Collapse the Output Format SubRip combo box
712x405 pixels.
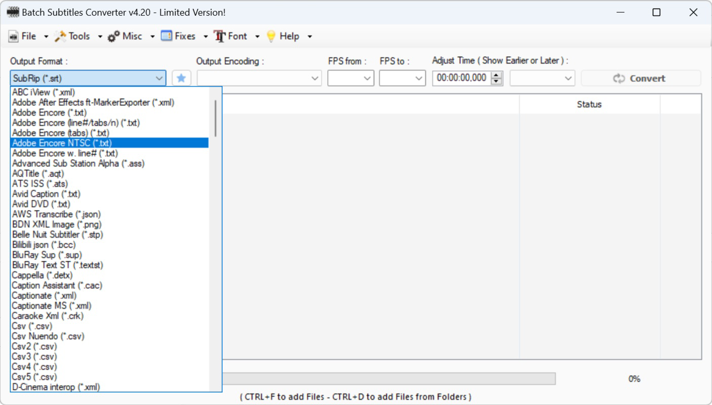(88, 78)
